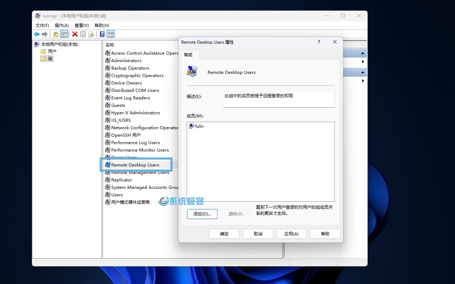Click the dialog title bar ? help button

click(x=319, y=42)
